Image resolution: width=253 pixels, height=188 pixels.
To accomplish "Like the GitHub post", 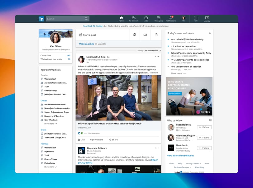I will coord(81,140).
